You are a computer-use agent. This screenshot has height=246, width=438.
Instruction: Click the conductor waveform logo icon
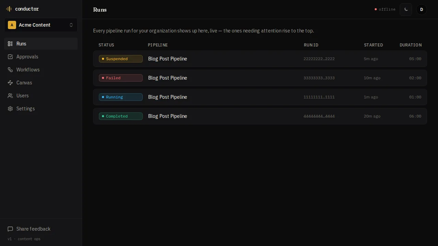pos(9,9)
